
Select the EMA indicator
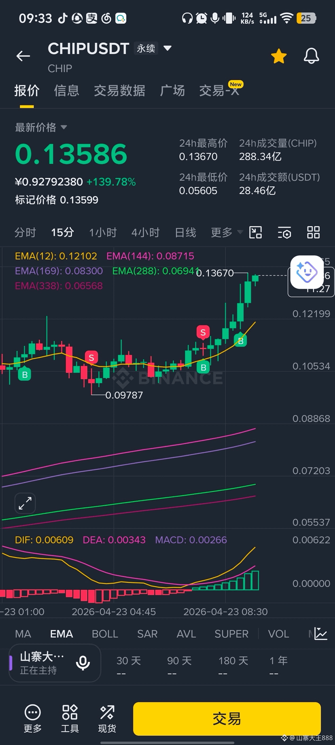61,634
